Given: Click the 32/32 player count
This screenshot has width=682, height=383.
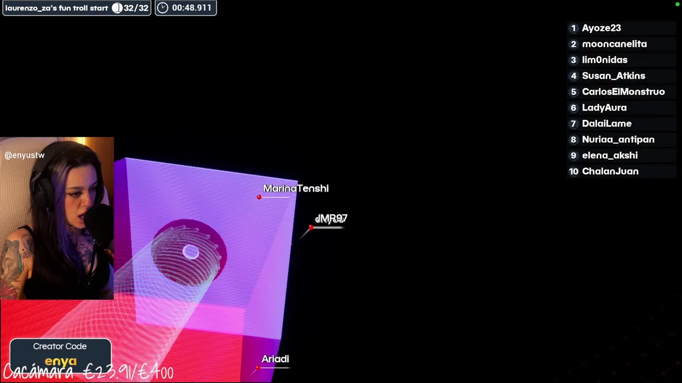Looking at the screenshot, I should [x=136, y=8].
